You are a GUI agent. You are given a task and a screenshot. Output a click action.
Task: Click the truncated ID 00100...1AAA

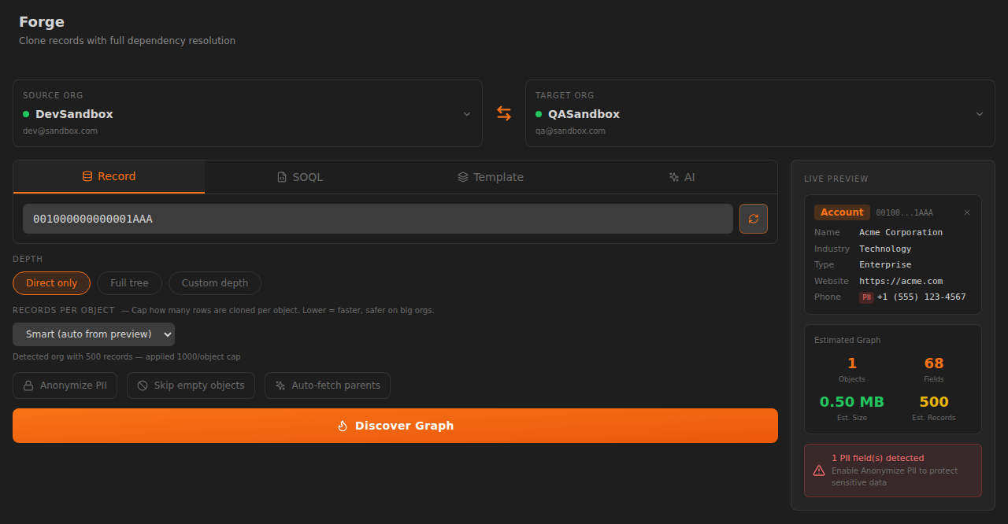click(904, 213)
